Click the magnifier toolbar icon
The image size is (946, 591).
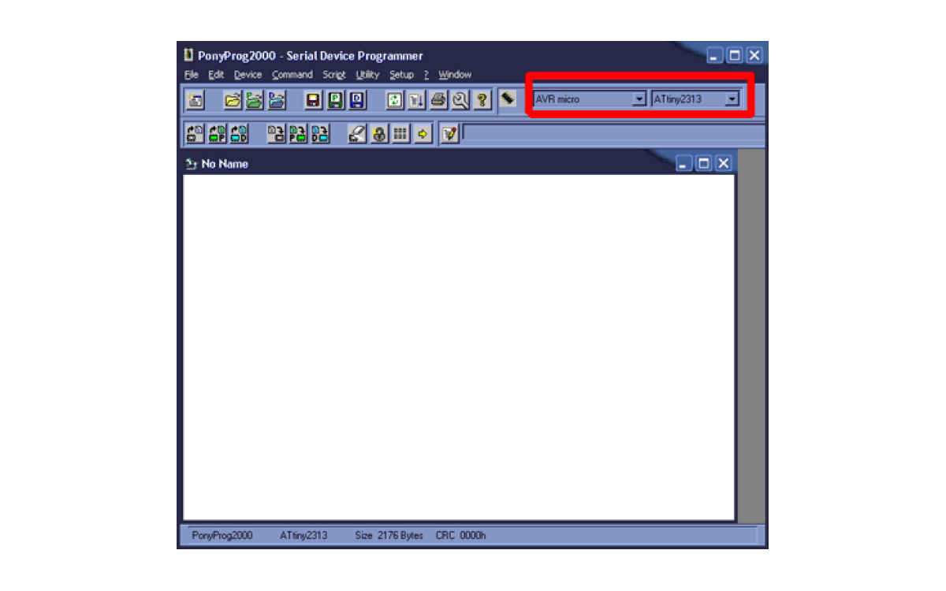(460, 100)
